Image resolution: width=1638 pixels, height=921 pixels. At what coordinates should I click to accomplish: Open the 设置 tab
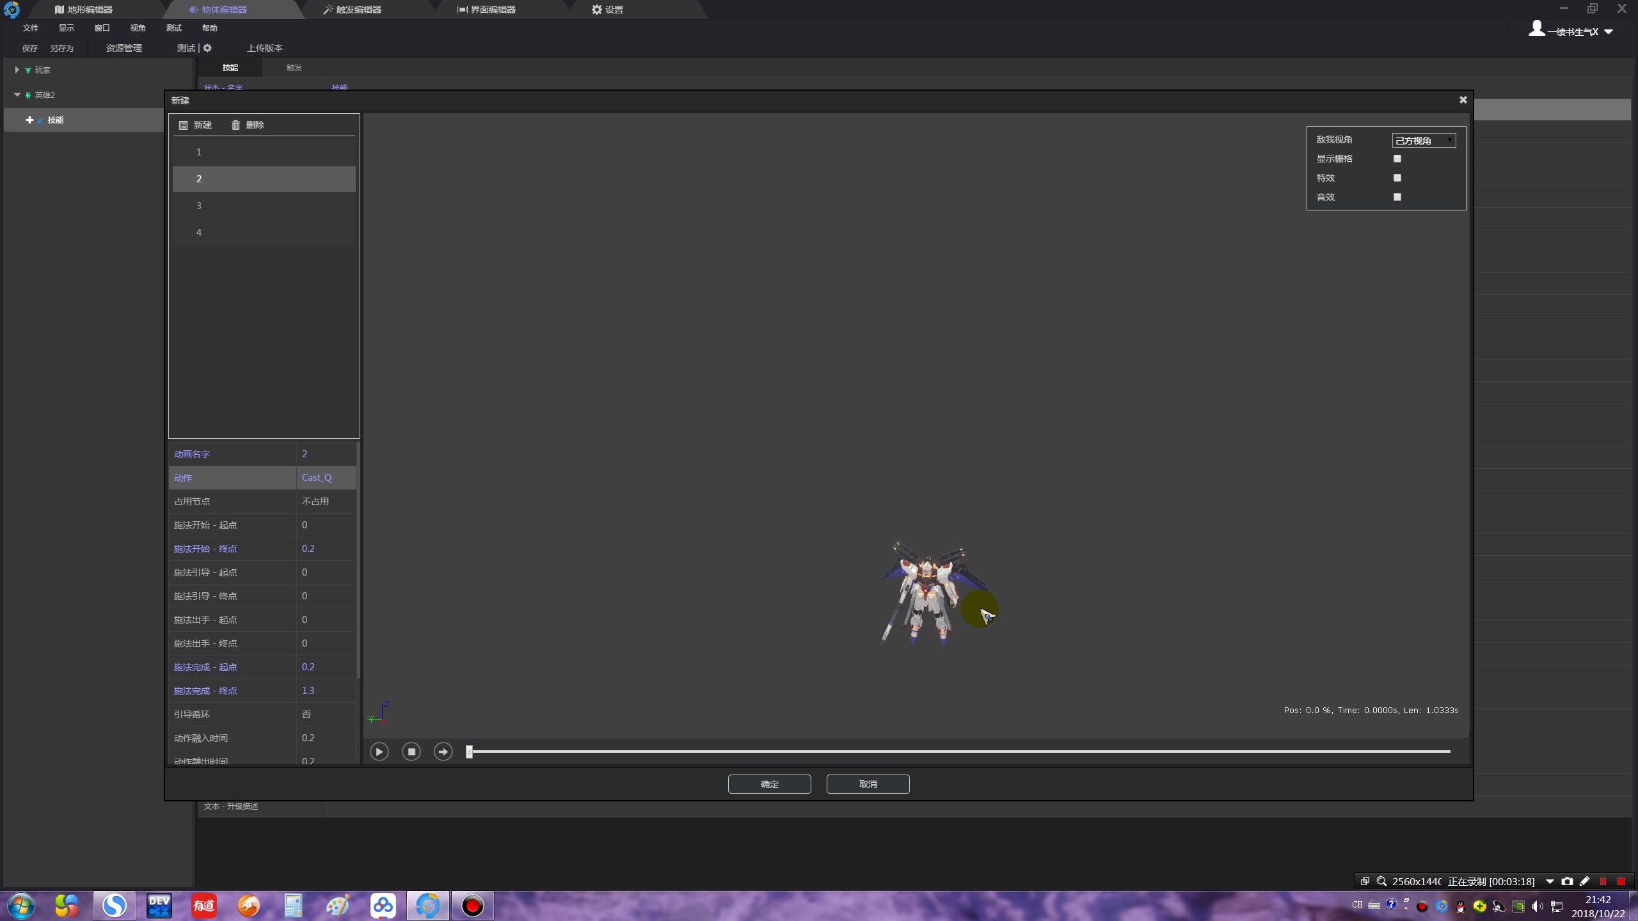click(x=607, y=10)
